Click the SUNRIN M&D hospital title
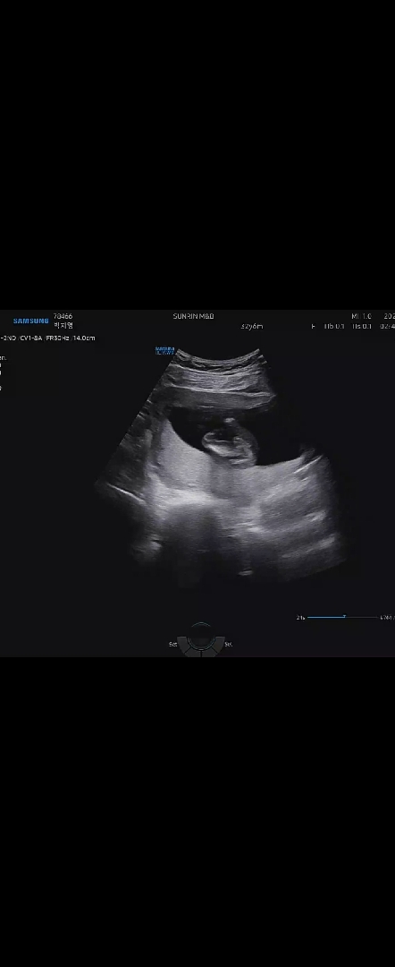 click(193, 316)
